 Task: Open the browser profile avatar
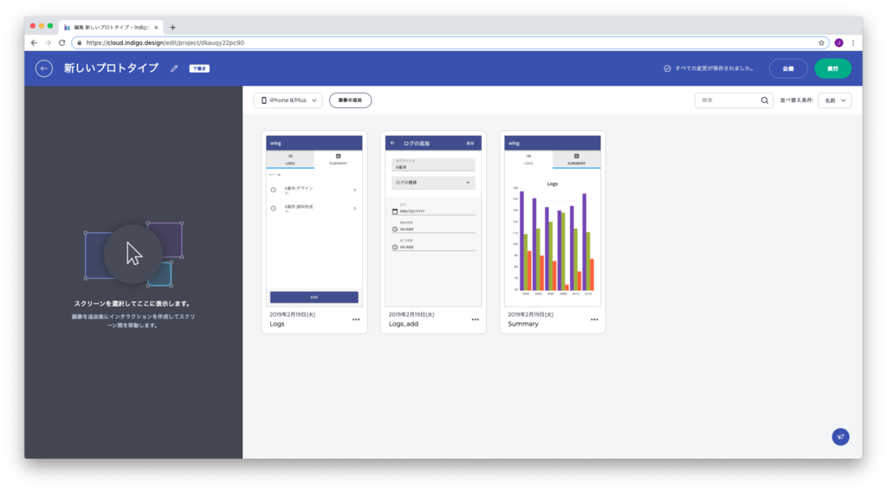click(x=838, y=42)
